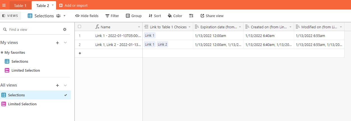Collapse the My views section
The height and width of the screenshot is (121, 351).
click(x=65, y=43)
